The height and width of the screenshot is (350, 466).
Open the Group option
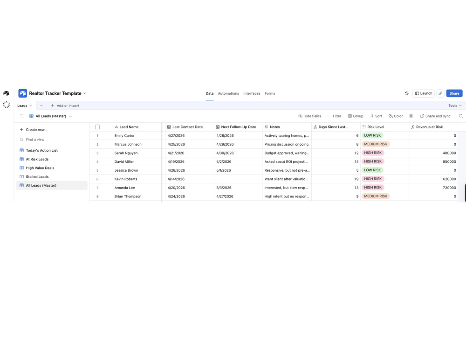coord(356,116)
